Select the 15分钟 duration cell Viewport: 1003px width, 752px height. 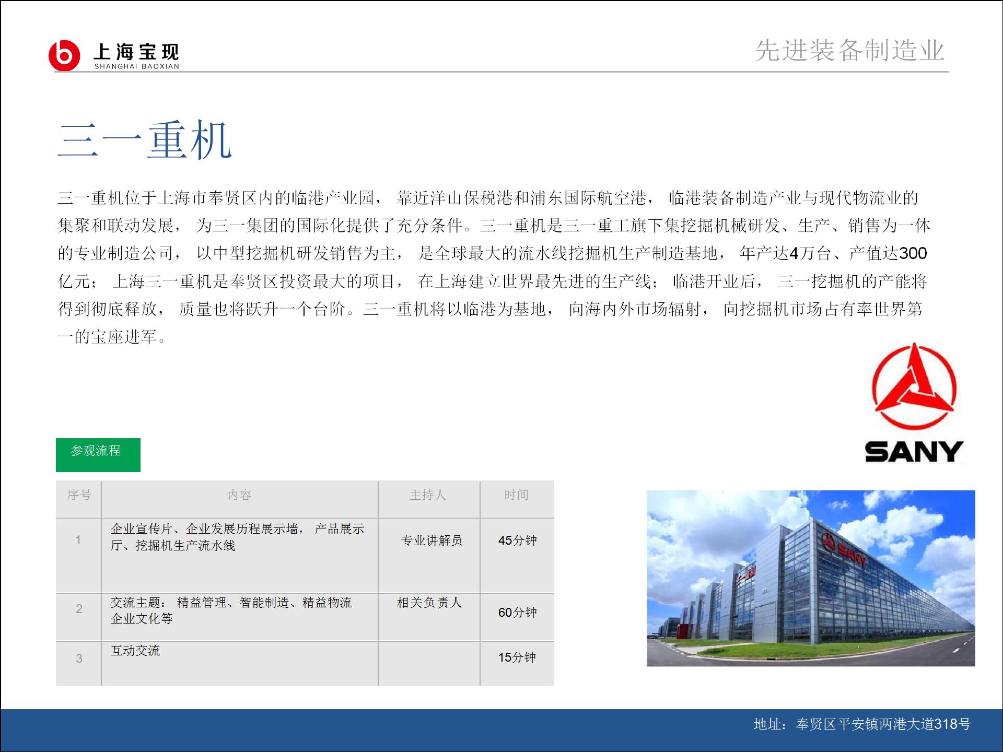pos(517,663)
